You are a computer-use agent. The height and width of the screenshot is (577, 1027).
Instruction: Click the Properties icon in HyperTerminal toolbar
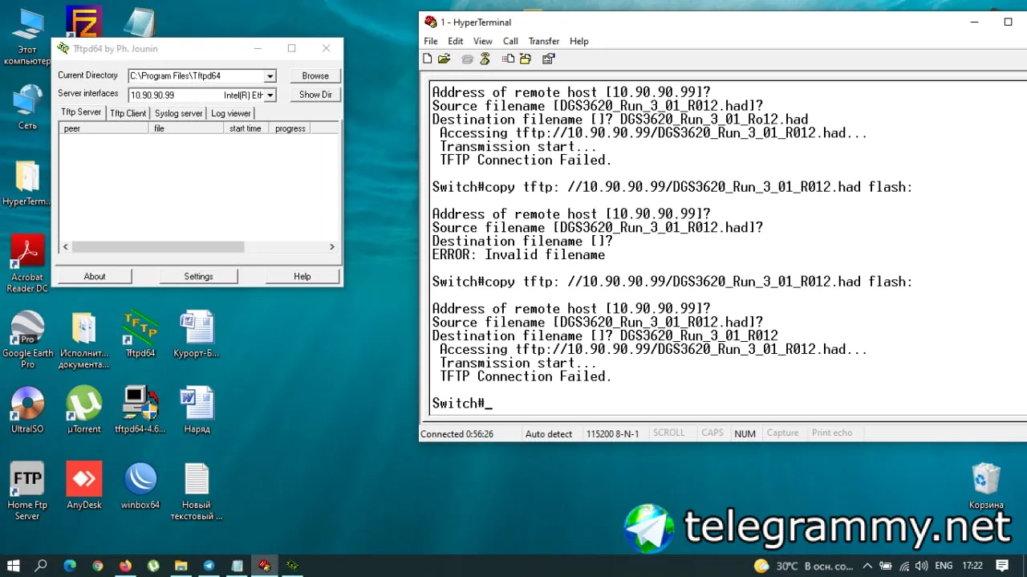(x=549, y=59)
